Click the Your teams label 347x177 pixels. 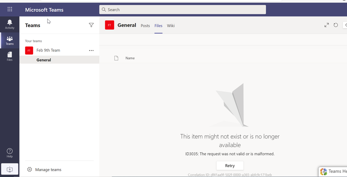(33, 41)
